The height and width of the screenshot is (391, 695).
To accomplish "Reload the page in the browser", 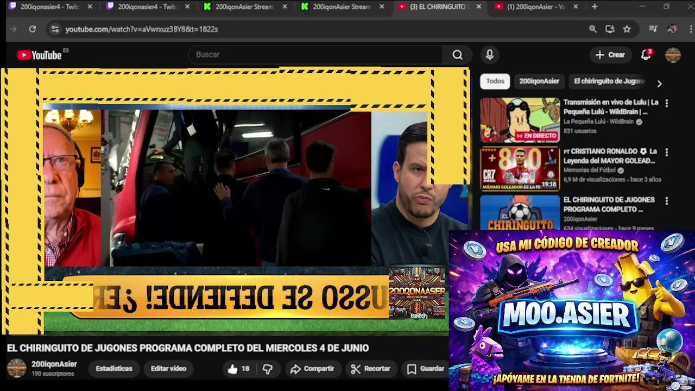I will click(x=33, y=29).
